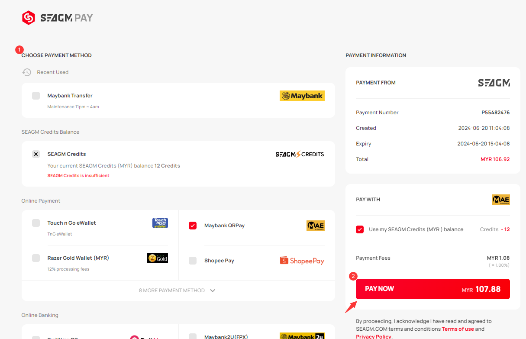
Task: Click the 'CHOOSE PAYMENT METHOD' heading
Action: (x=57, y=55)
